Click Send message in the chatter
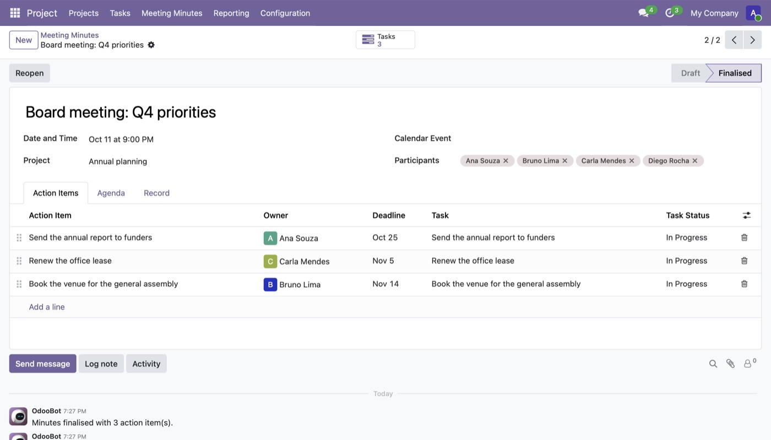Image resolution: width=771 pixels, height=440 pixels. tap(43, 364)
